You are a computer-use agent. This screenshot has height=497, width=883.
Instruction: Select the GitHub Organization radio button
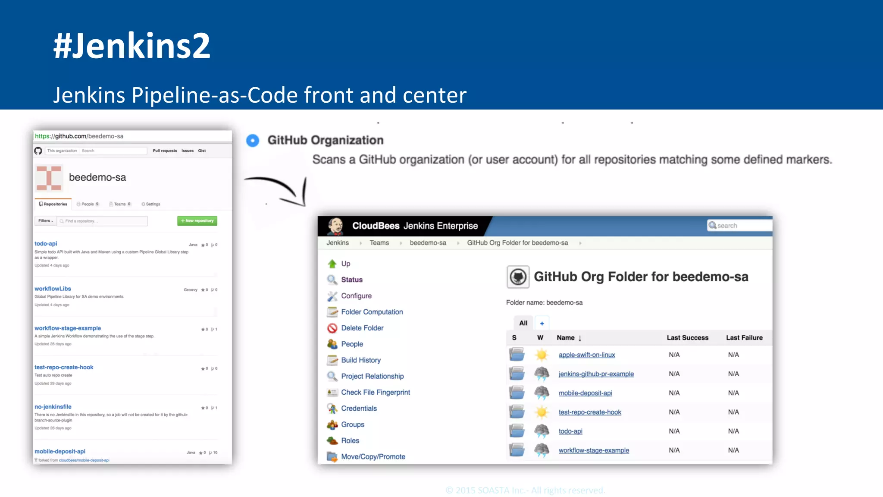253,141
